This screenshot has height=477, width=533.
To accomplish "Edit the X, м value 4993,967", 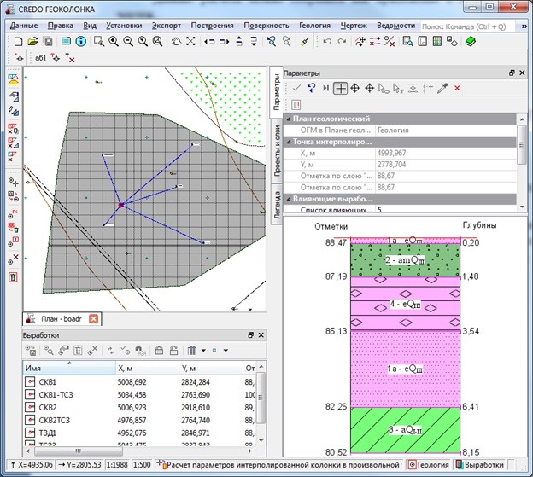I will pyautogui.click(x=446, y=153).
